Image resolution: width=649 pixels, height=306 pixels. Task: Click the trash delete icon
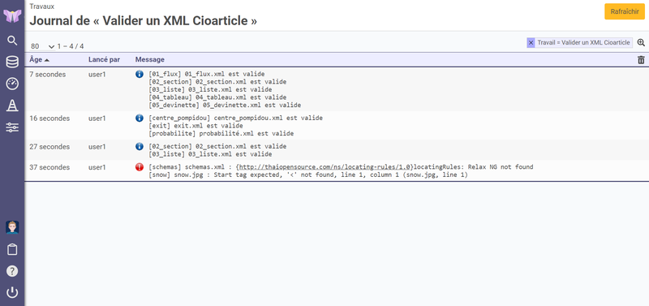[x=641, y=60]
